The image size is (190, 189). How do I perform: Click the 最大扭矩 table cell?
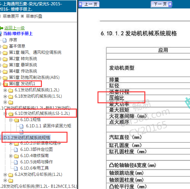pos(119,110)
